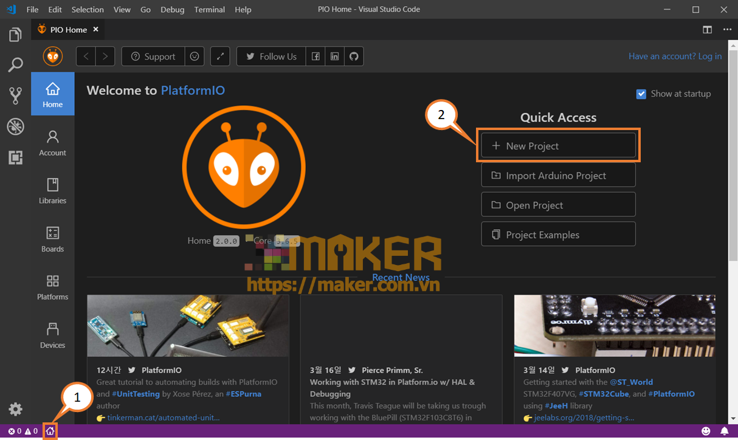This screenshot has width=738, height=440.
Task: Click the VS Code logo in title bar
Action: click(x=11, y=9)
